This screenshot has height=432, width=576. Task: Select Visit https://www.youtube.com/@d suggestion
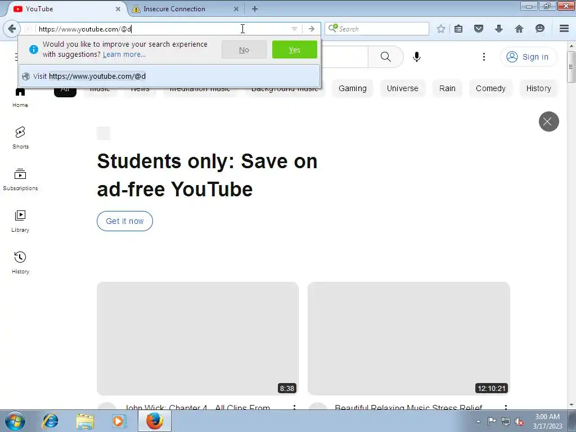point(169,76)
